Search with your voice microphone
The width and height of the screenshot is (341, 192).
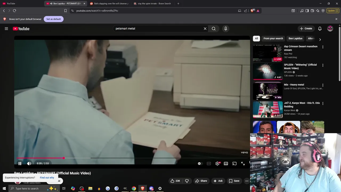coord(226,29)
